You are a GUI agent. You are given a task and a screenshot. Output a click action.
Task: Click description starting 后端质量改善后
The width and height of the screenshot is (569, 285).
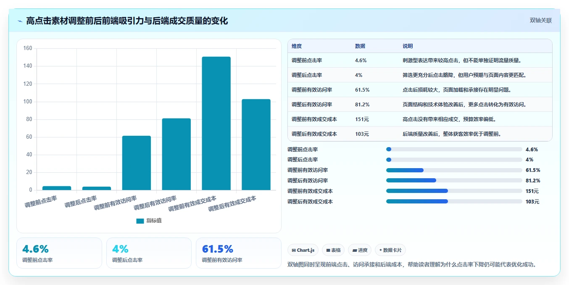click(452, 134)
